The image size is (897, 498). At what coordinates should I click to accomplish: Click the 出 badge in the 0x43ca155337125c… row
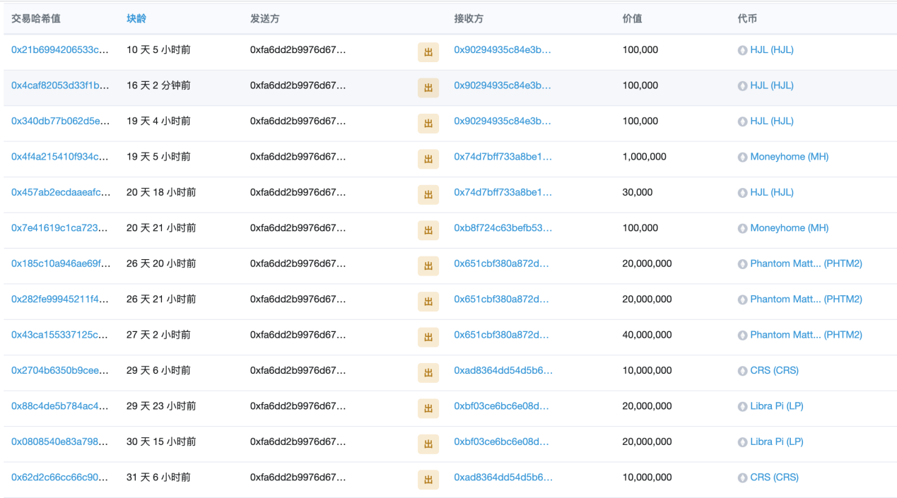(428, 337)
